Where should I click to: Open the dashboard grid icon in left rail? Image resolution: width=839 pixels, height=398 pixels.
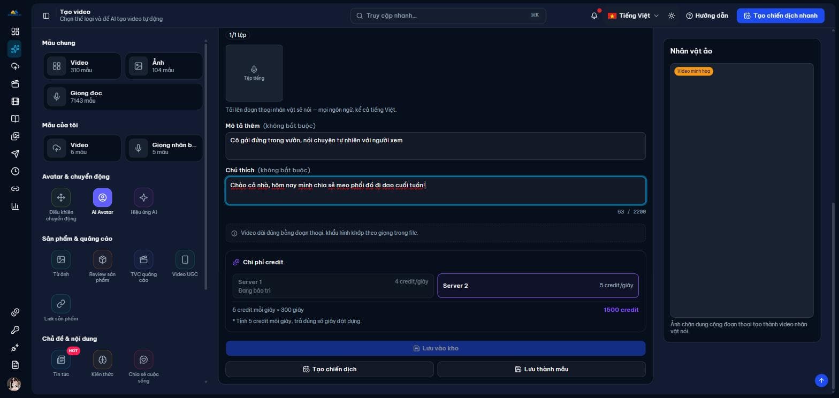point(15,32)
